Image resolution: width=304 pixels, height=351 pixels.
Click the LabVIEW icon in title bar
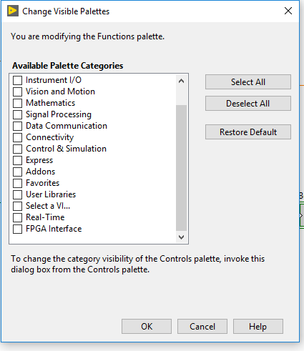click(x=13, y=11)
